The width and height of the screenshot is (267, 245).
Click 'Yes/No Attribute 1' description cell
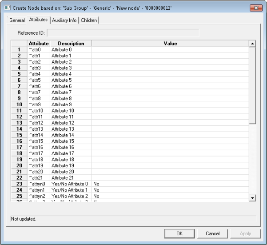71,190
